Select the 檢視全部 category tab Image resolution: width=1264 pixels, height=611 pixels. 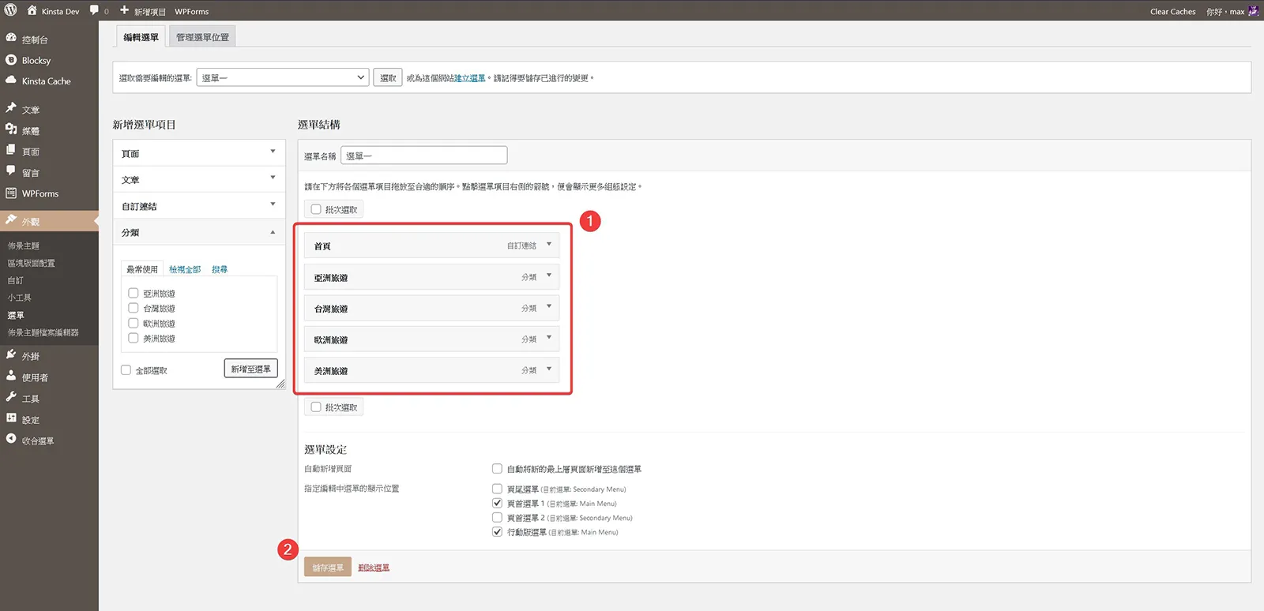pos(185,269)
